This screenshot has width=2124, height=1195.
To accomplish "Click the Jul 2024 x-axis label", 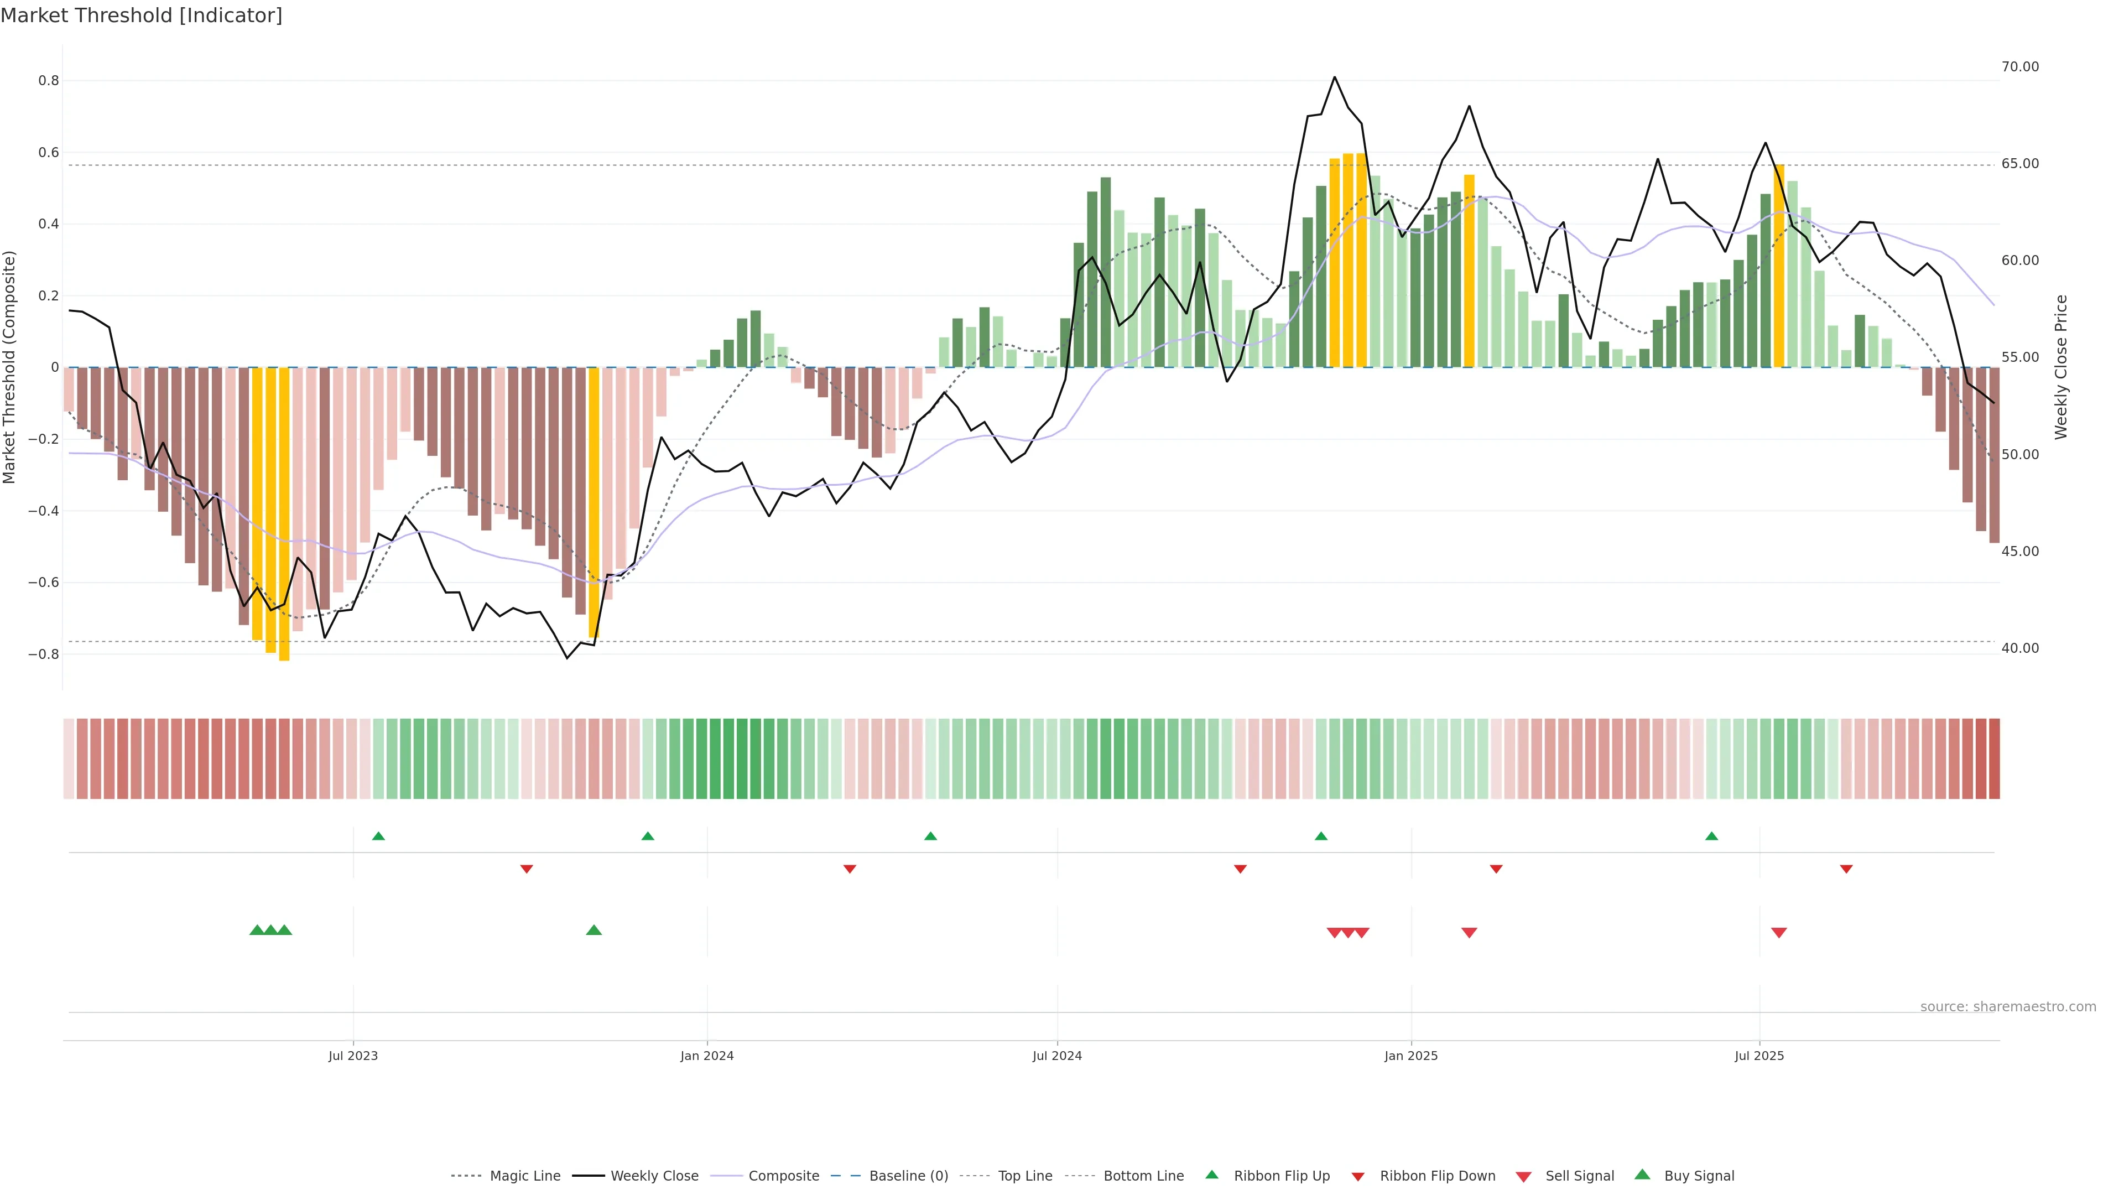I will [x=1057, y=1056].
